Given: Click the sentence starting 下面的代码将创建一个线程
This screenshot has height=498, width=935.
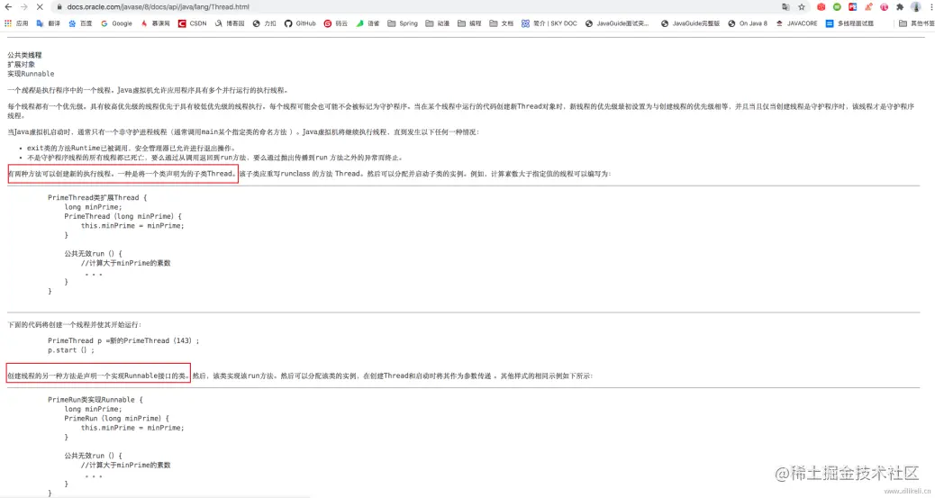Looking at the screenshot, I should click(75, 324).
